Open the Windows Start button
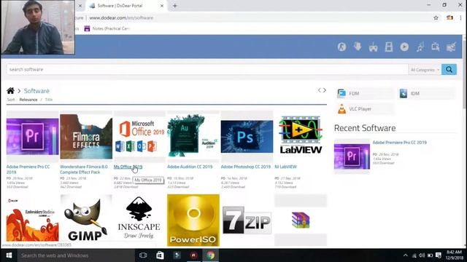The height and width of the screenshot is (262, 467). 9,255
